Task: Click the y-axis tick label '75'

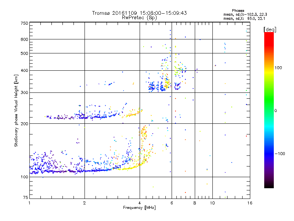Action: [x=26, y=197]
